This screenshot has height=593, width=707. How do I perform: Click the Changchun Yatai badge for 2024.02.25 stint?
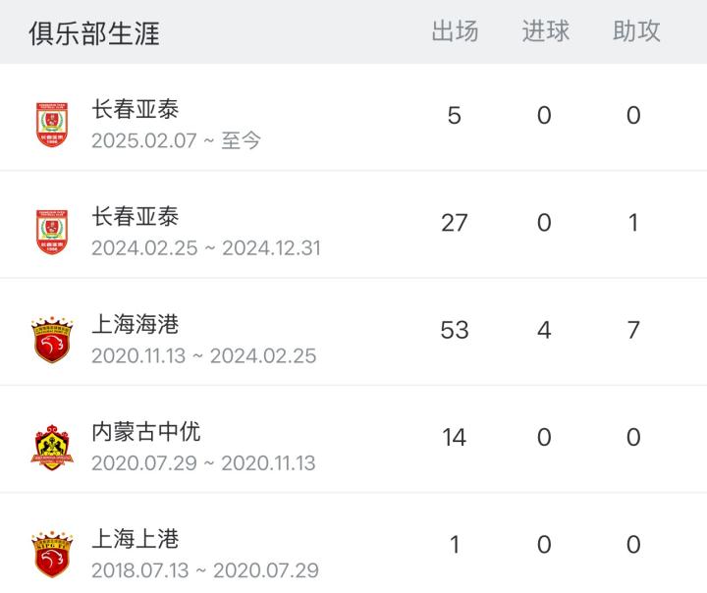pos(51,233)
